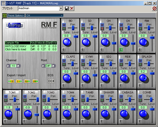Click the green plugin logo icon
The width and height of the screenshot is (158, 127).
(5, 15)
